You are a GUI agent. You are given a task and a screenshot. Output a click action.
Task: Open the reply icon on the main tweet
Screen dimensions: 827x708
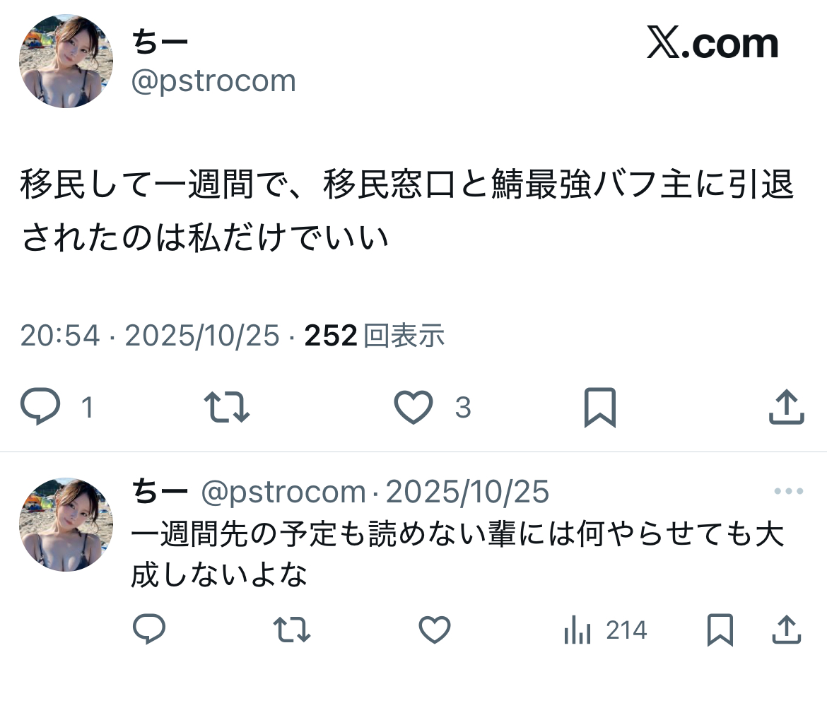click(x=40, y=406)
